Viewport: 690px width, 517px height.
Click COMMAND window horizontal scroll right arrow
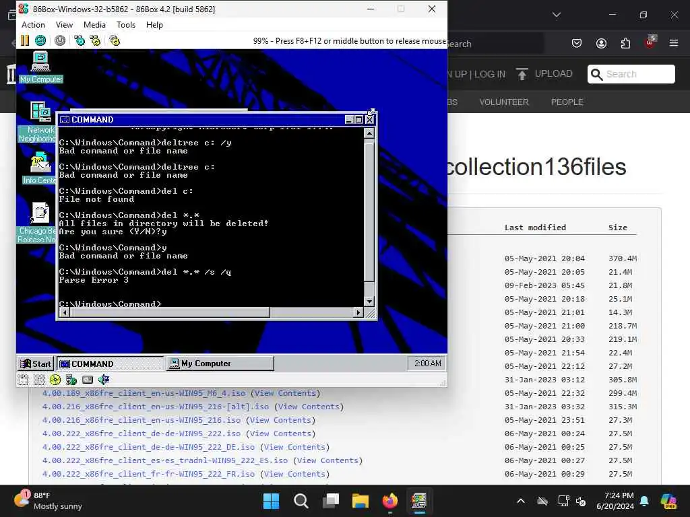(x=358, y=312)
